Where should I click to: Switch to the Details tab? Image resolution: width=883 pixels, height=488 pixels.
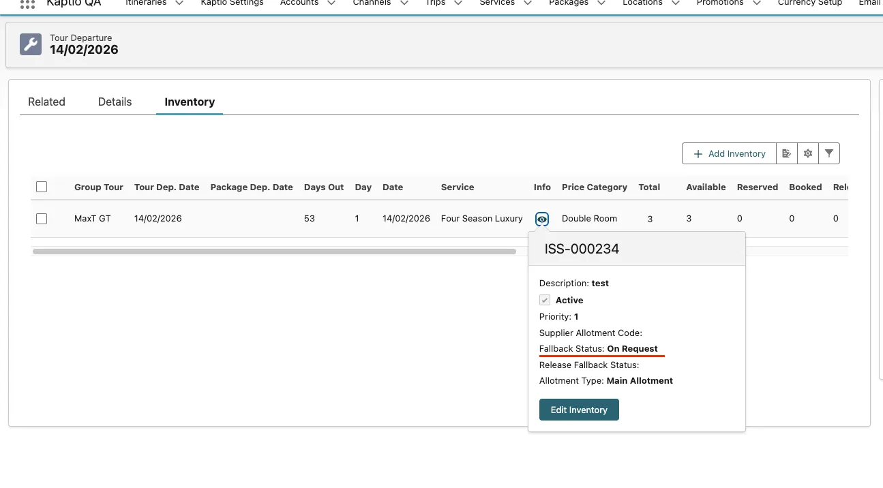115,102
